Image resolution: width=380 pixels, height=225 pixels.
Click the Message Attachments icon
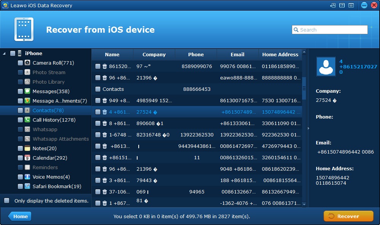click(27, 101)
